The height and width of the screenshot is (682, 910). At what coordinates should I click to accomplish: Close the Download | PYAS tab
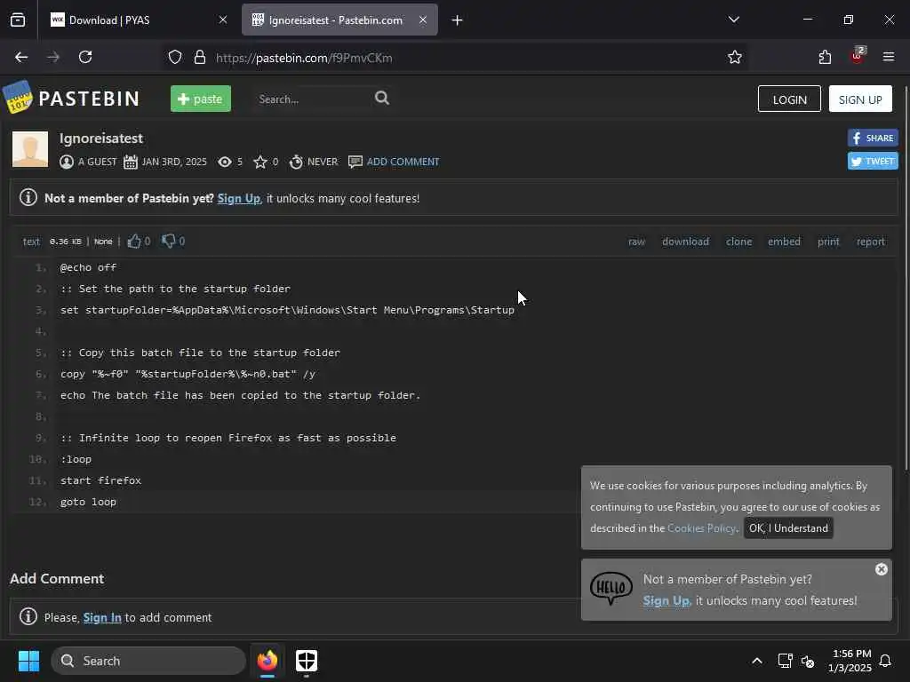coord(223,20)
